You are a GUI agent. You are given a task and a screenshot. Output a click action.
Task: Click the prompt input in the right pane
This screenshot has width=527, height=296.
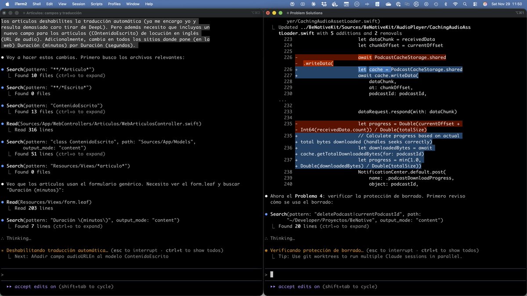click(x=395, y=275)
